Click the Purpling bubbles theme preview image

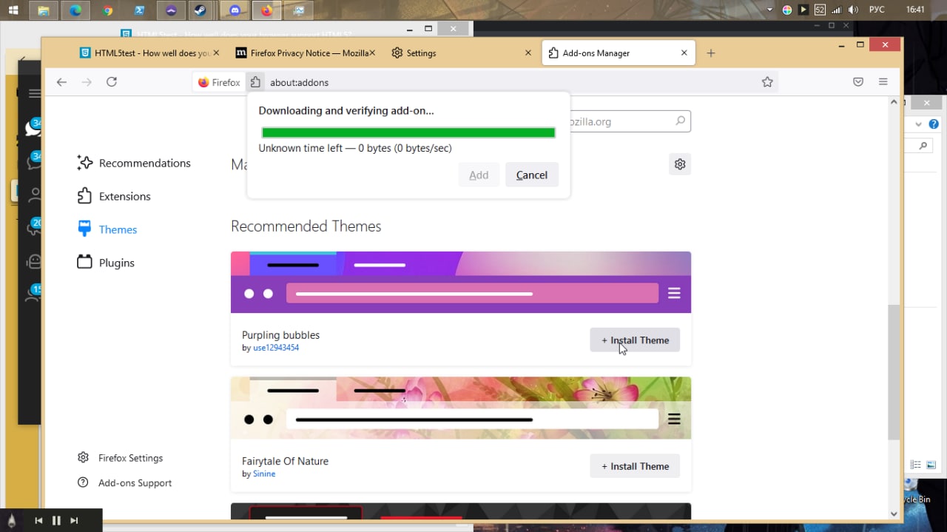tap(461, 283)
